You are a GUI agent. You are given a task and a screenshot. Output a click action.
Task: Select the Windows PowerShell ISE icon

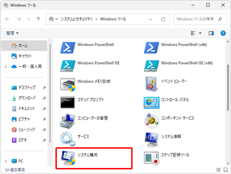pyautogui.click(x=68, y=66)
